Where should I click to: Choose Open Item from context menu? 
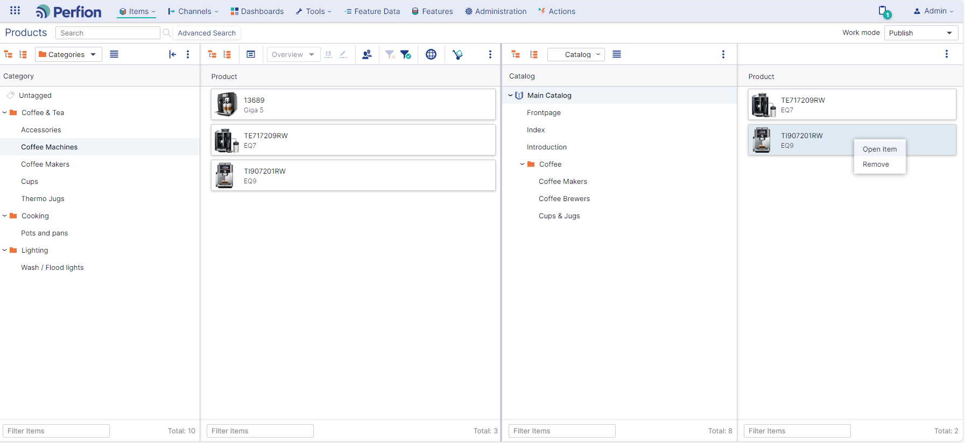pyautogui.click(x=879, y=149)
